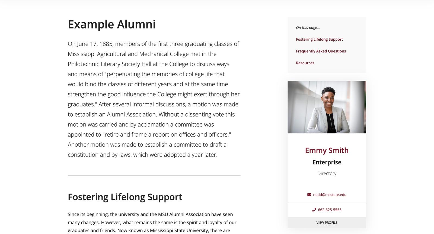
Task: Click the Enterprise title under Emmy Smith
Action: (327, 162)
